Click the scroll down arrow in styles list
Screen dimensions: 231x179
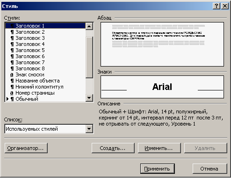[x=89, y=98]
